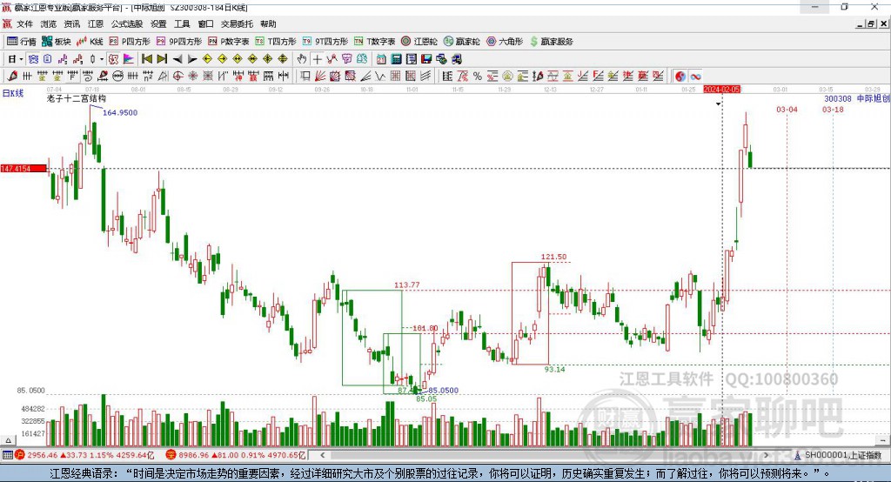Open the P四方形 tool
891x482 pixels.
point(130,42)
